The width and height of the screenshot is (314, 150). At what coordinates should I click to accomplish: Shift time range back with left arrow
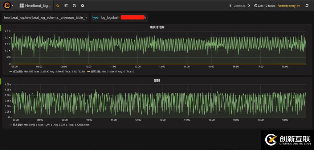tap(230, 6)
